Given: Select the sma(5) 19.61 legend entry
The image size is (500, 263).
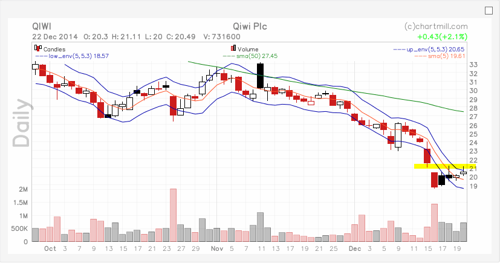Looking at the screenshot, I should [440, 56].
